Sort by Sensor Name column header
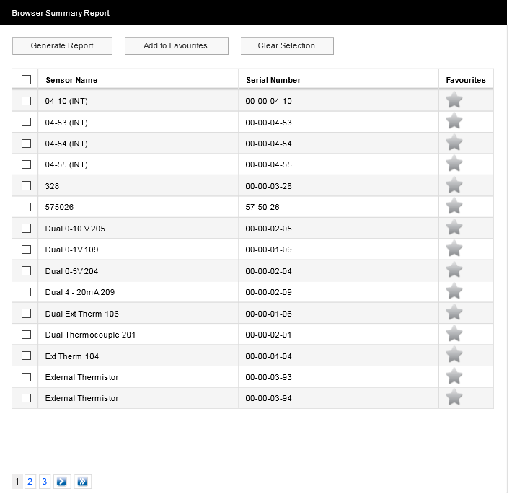This screenshot has height=494, width=512. click(x=71, y=80)
